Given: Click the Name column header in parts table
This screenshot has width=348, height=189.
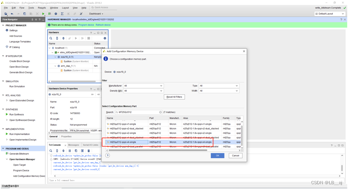Looking at the screenshot, I should coord(127,118).
